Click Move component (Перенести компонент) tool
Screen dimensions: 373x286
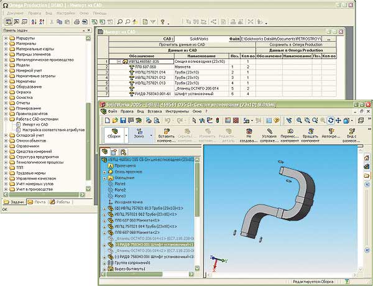tap(290, 135)
